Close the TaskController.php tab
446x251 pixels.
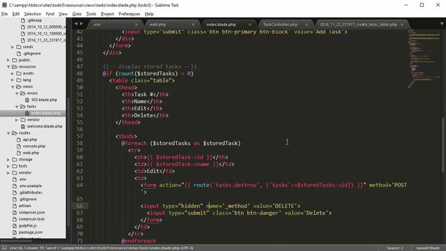(307, 24)
